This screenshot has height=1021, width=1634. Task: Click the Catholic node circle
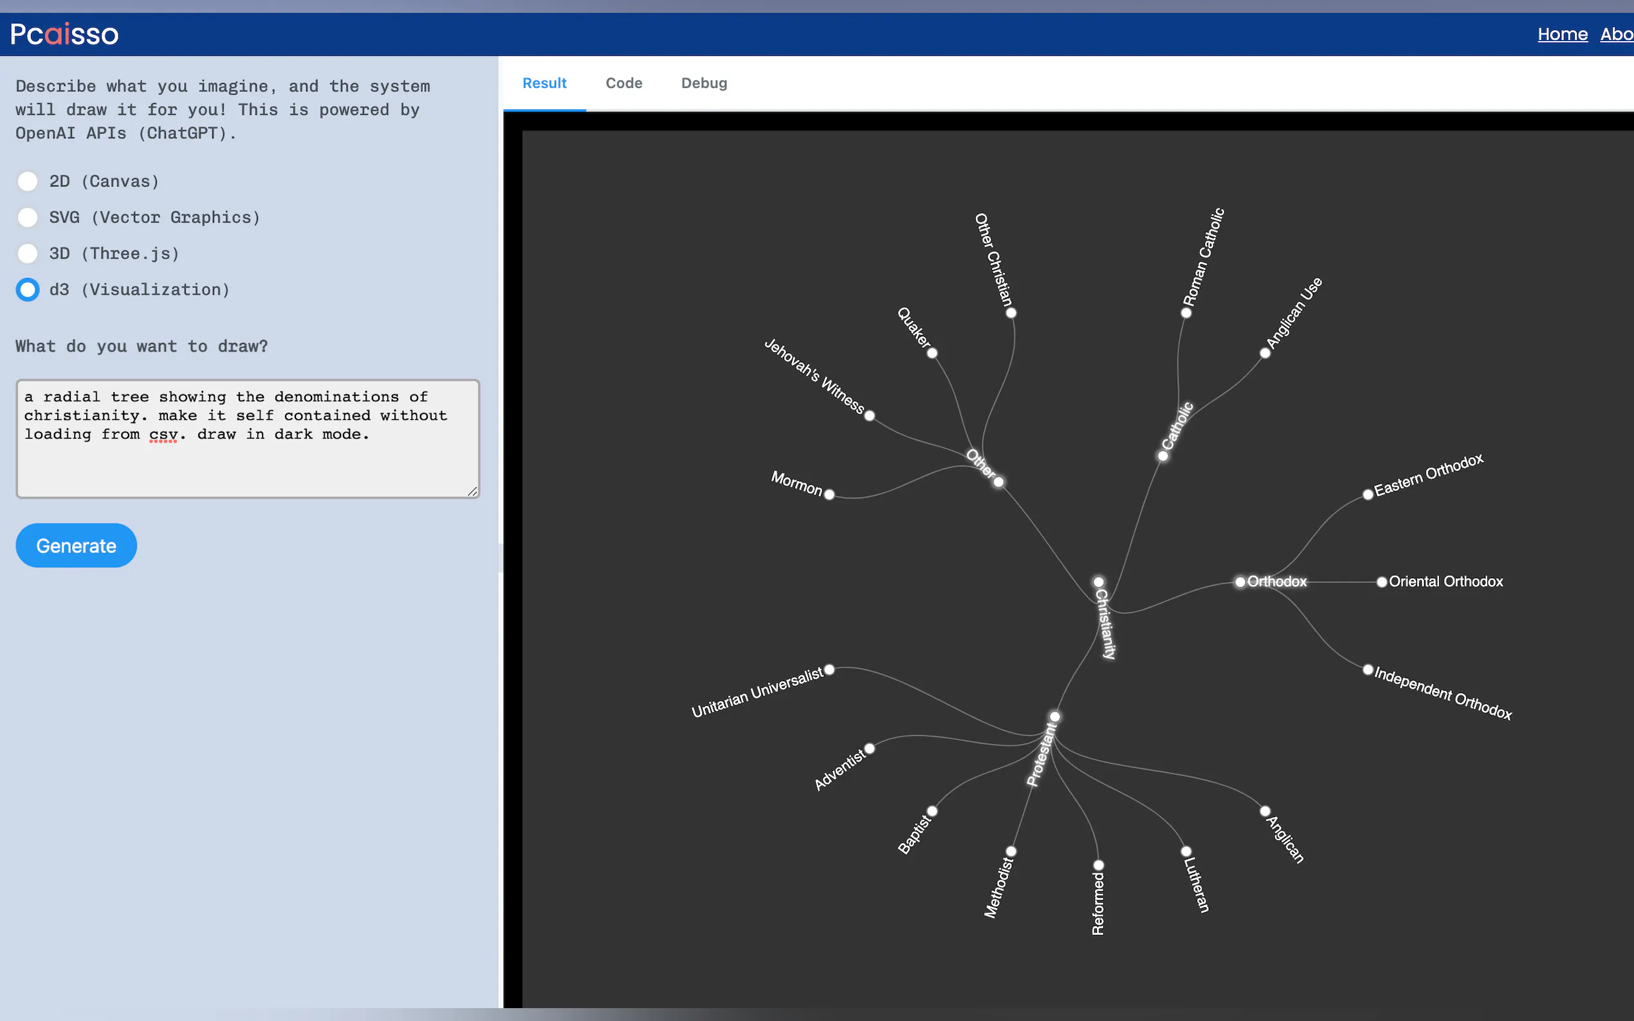[1162, 456]
